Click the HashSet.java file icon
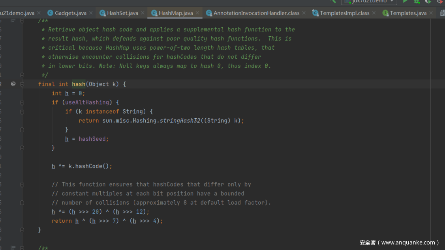The height and width of the screenshot is (250, 445). pos(102,13)
